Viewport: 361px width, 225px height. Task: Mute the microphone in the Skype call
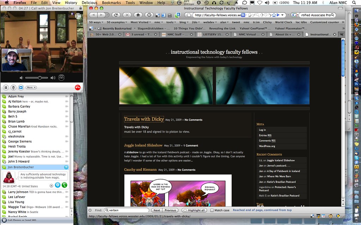tap(13, 88)
